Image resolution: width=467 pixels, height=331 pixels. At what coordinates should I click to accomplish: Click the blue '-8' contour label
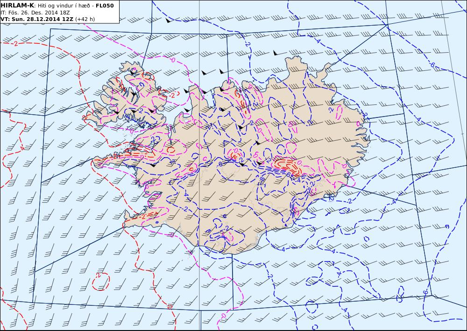(262, 179)
